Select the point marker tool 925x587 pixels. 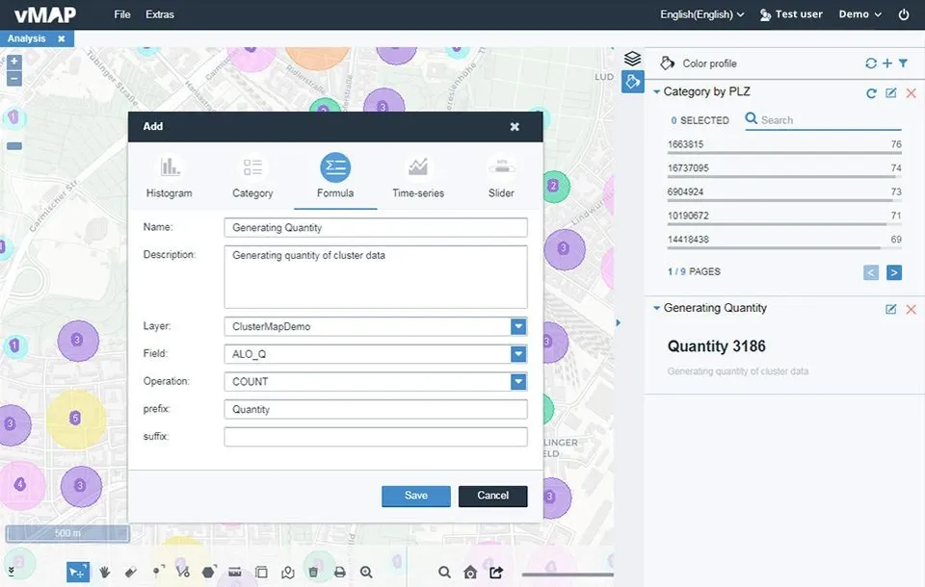tap(157, 572)
